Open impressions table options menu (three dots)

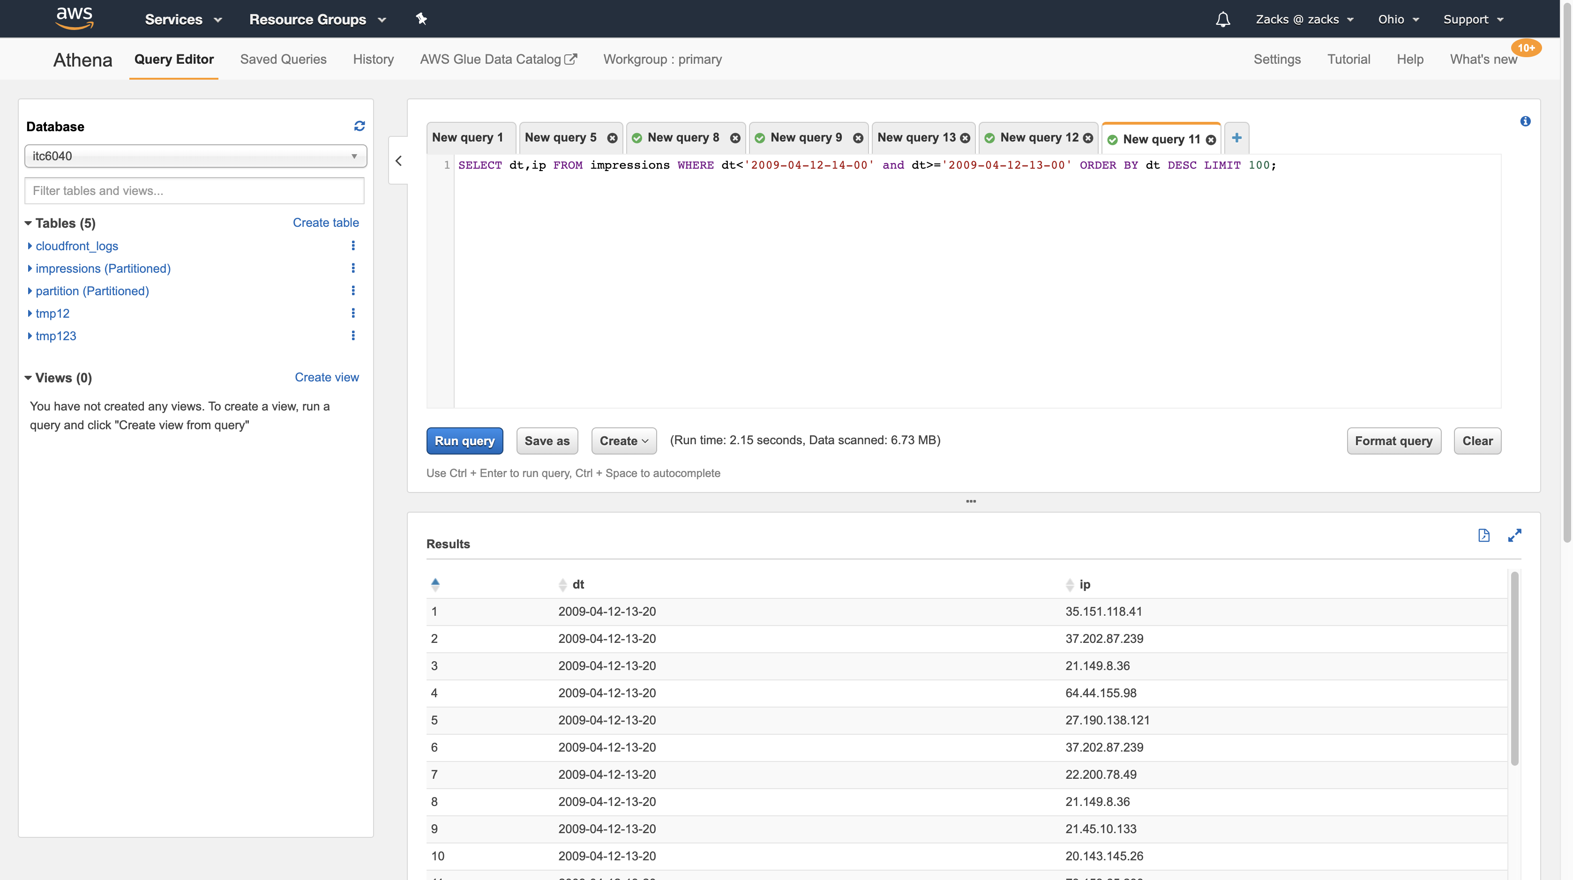(x=353, y=268)
